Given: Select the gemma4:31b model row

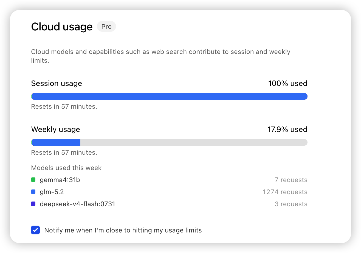Looking at the screenshot, I should tap(169, 180).
